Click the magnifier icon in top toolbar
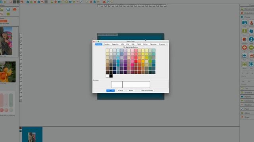The width and height of the screenshot is (254, 142). point(112,2)
